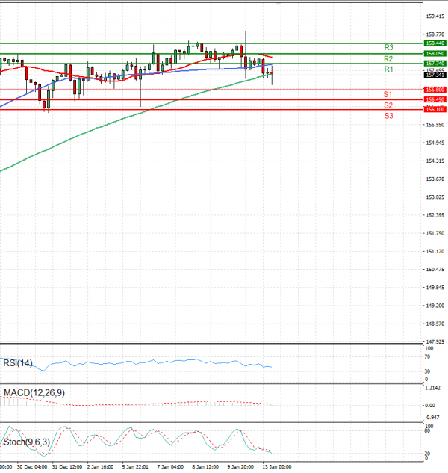Viewport: 448px width, 473px height.
Task: Select the R3 resistance label
Action: click(x=388, y=47)
